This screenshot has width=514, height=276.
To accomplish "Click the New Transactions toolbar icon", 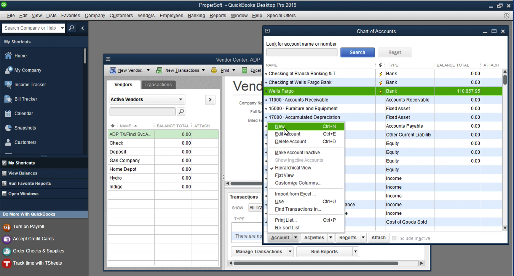I will tap(159, 70).
